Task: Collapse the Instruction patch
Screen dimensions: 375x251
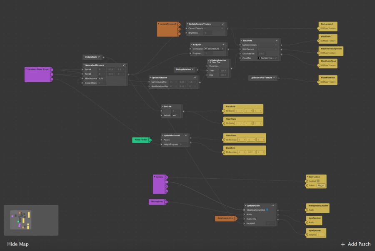Action: click(x=307, y=177)
